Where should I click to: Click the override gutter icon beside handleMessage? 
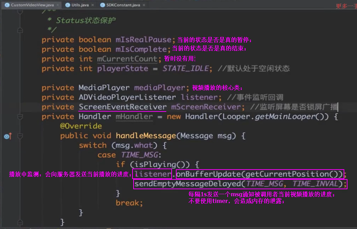7,136
